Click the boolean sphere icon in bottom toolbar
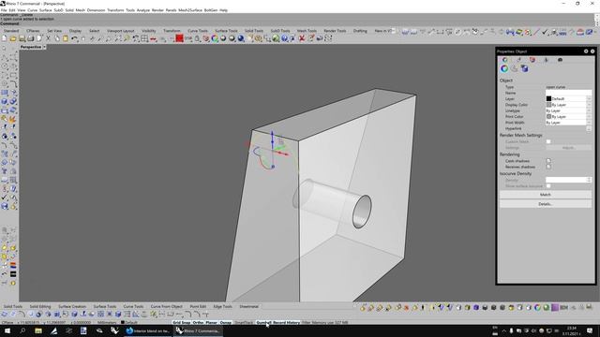 click(39, 315)
